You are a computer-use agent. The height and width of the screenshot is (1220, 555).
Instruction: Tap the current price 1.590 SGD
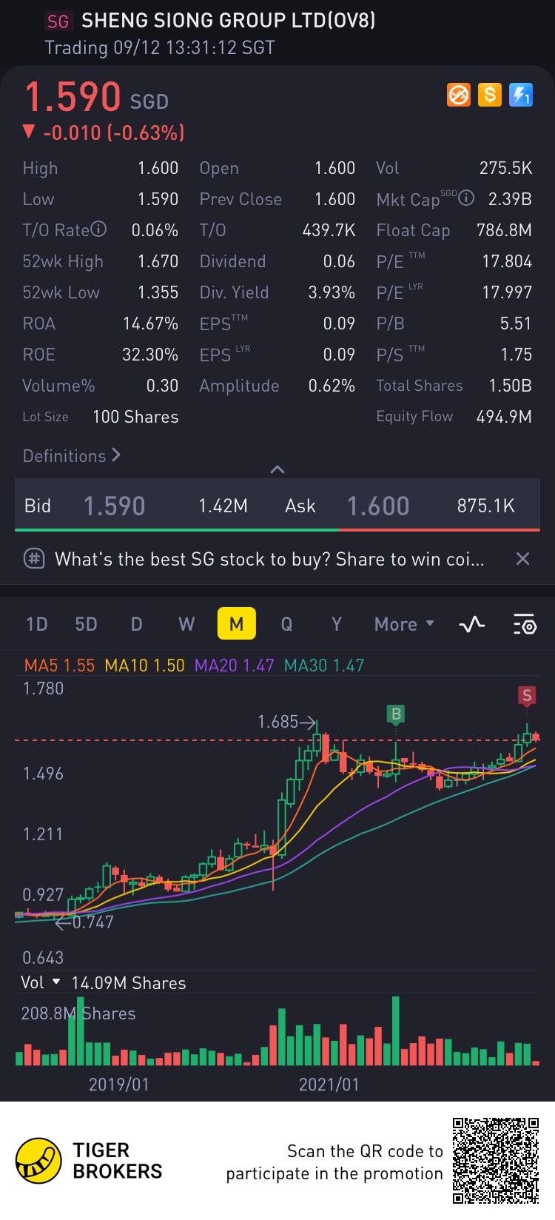point(96,98)
